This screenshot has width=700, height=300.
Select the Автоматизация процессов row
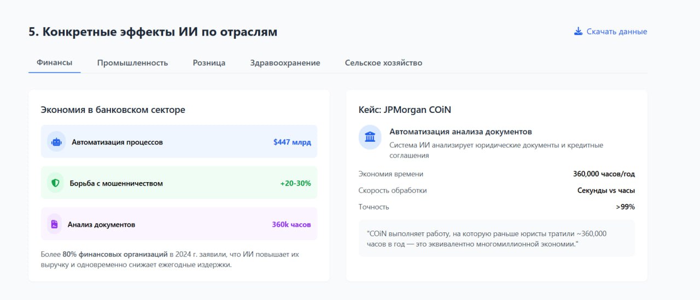[x=179, y=142]
